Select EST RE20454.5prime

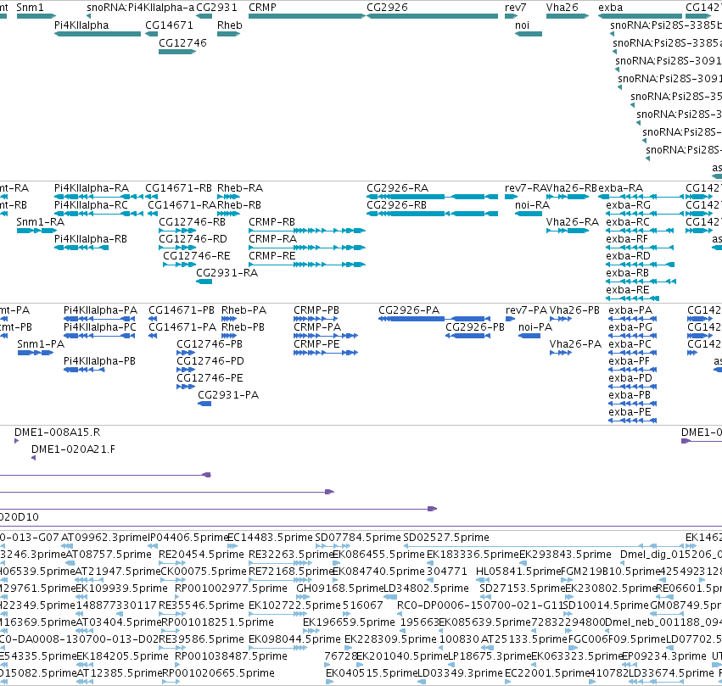tap(201, 555)
